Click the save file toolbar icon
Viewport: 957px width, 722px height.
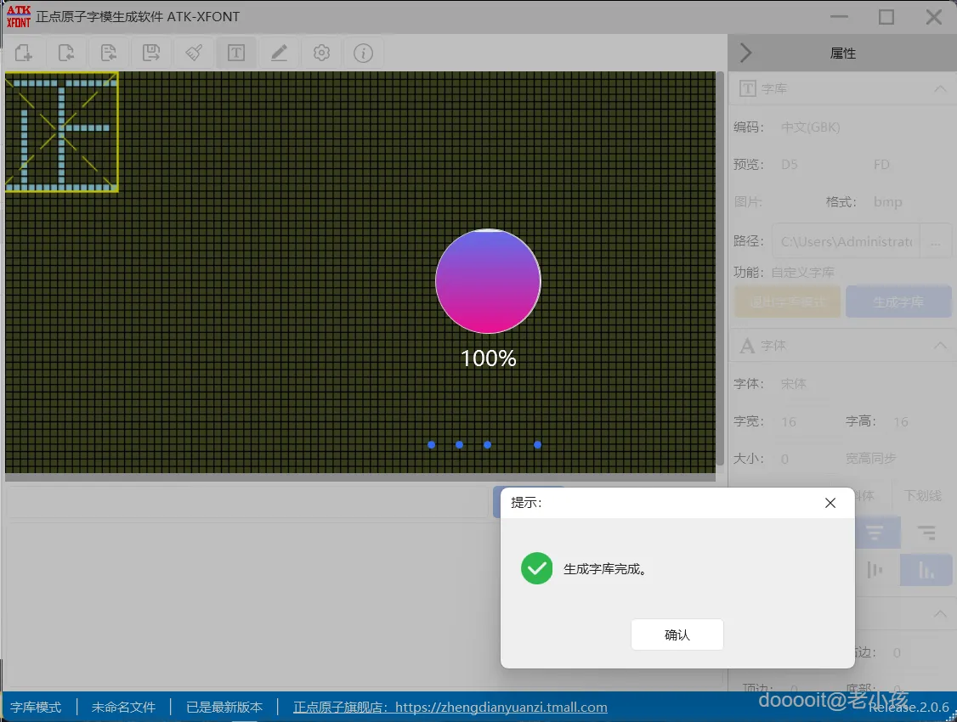point(150,53)
